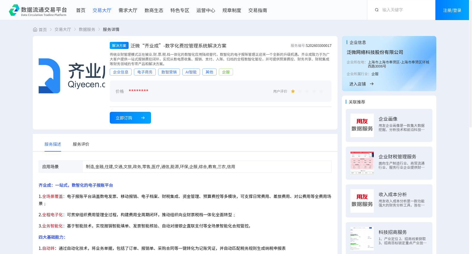The width and height of the screenshot is (472, 254).
Task: Click the 立即订购 order button
Action: pos(130,118)
